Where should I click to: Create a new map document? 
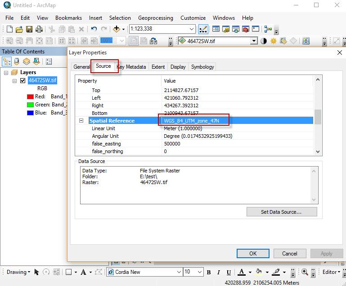(x=9, y=29)
